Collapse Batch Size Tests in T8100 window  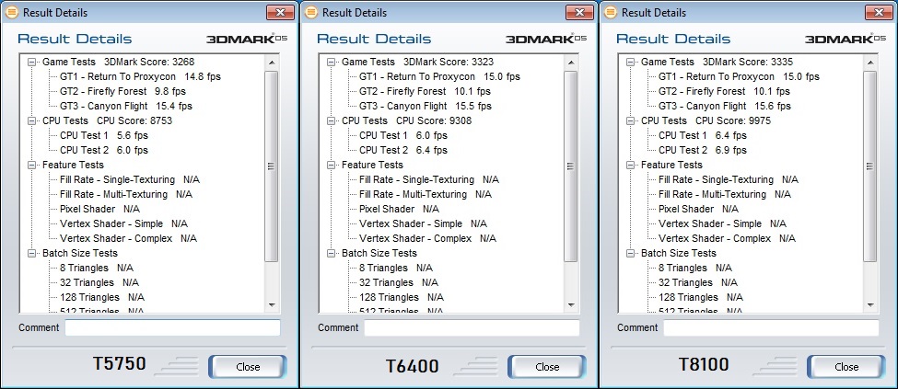click(x=631, y=254)
